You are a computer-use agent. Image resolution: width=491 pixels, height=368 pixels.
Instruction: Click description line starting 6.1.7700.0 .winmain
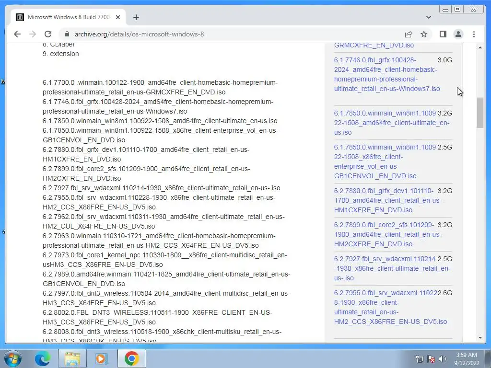tap(160, 87)
